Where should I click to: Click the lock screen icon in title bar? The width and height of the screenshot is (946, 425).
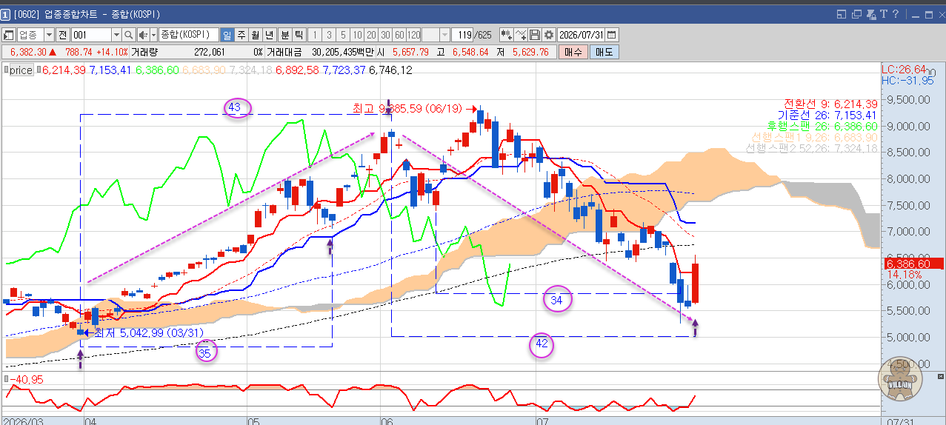click(x=870, y=14)
